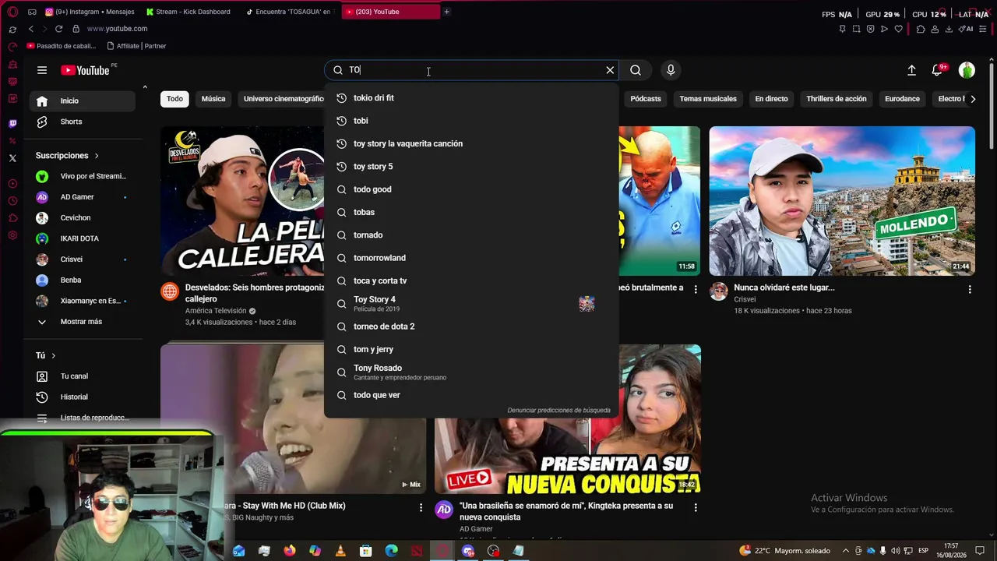Switch to the Encuentra 'TOSAGUA' tab

(288, 12)
